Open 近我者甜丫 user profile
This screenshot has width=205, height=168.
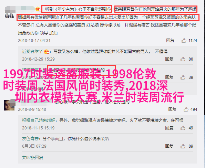click(32, 52)
